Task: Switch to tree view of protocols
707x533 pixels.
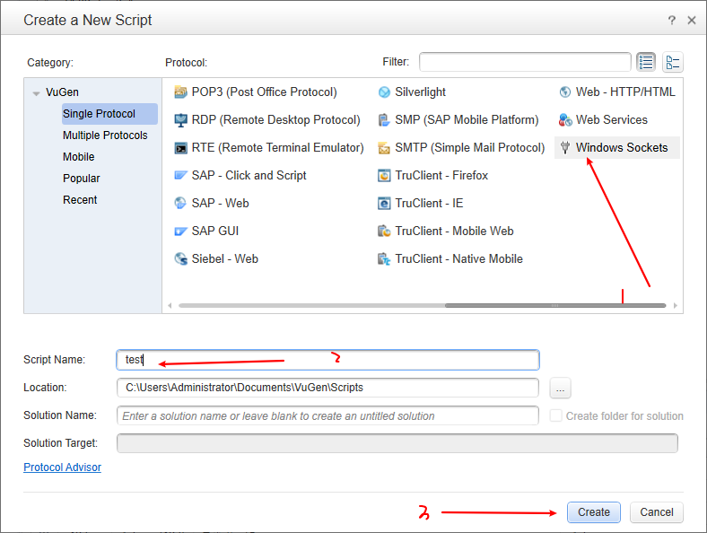Action: tap(673, 62)
